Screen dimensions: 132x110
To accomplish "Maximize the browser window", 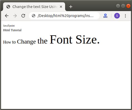I will [x=123, y=6].
